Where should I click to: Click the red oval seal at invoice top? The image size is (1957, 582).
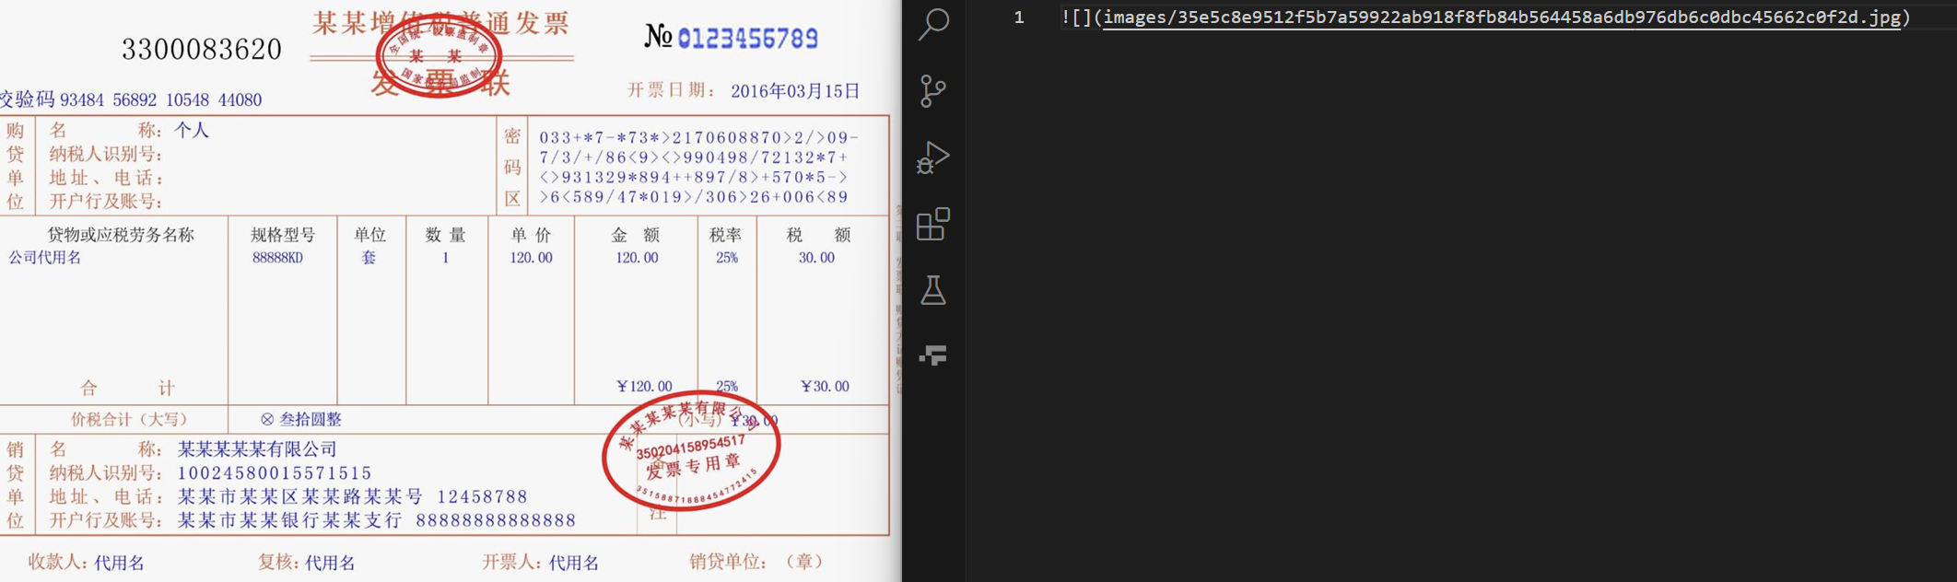pyautogui.click(x=439, y=55)
